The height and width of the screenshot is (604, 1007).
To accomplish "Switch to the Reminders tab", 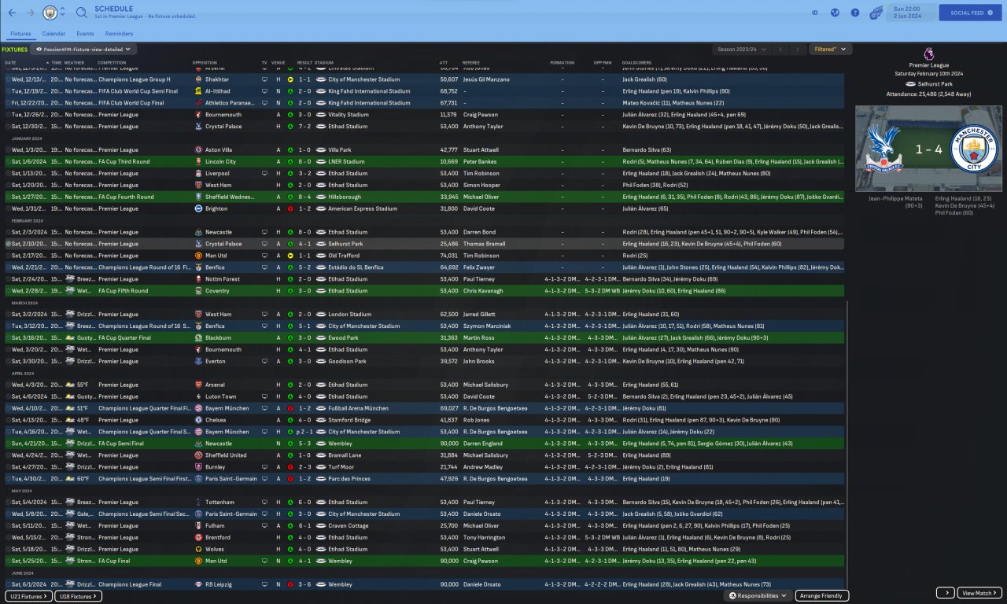I will [x=119, y=34].
